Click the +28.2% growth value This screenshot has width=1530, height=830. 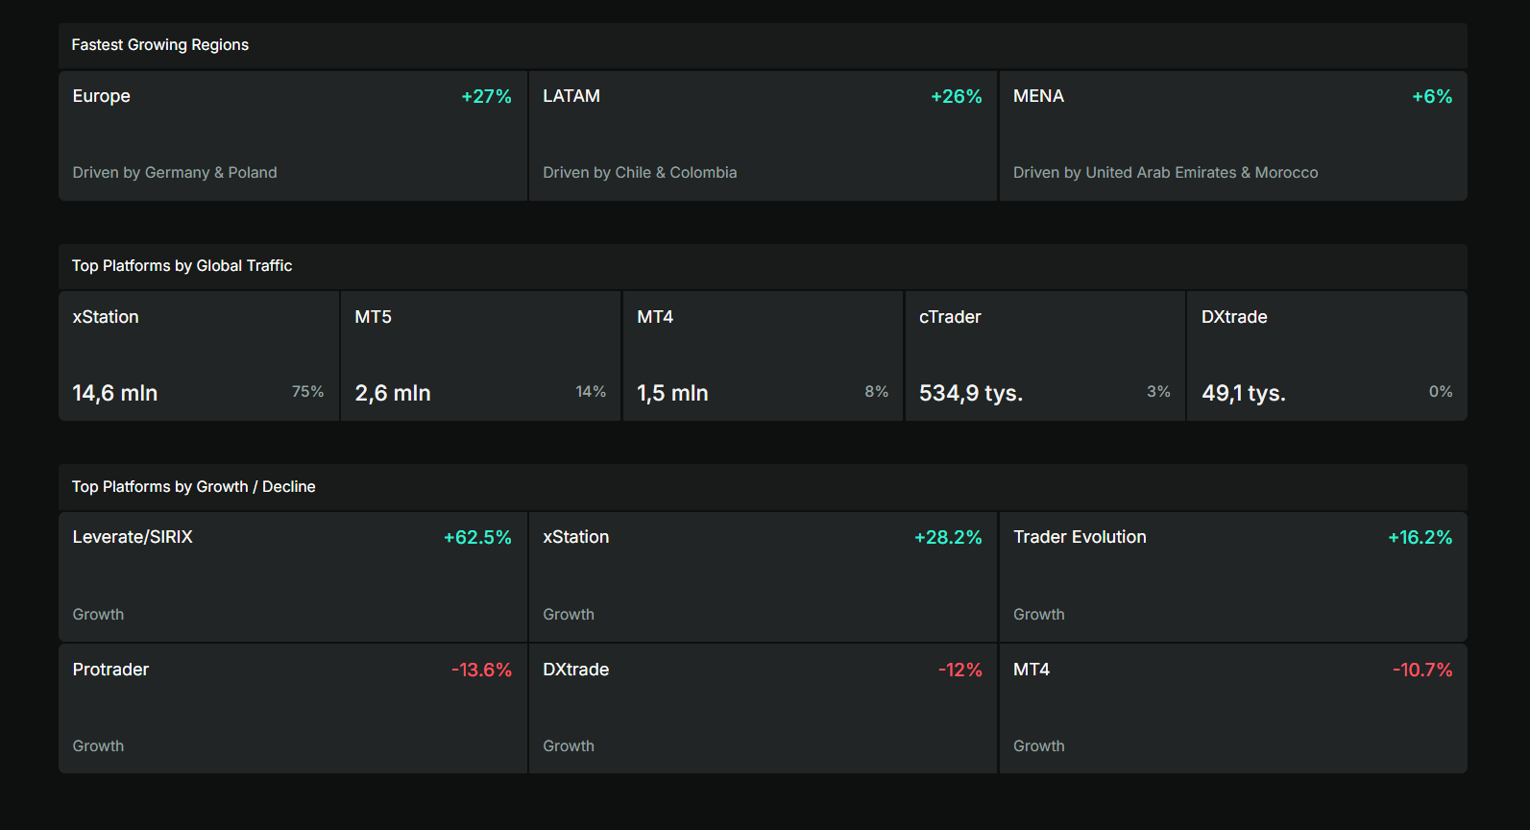[x=948, y=538]
